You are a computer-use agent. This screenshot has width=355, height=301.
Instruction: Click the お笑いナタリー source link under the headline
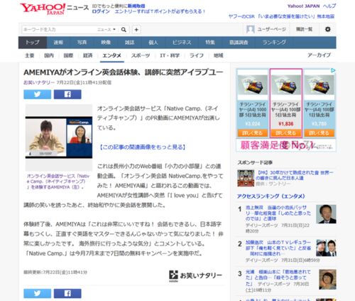pyautogui.click(x=39, y=83)
